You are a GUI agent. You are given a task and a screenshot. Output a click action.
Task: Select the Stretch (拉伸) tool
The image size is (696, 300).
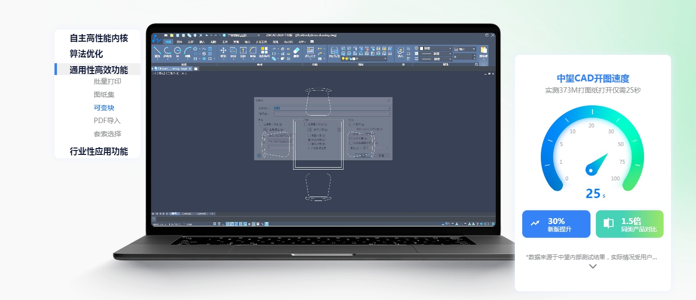(x=243, y=53)
